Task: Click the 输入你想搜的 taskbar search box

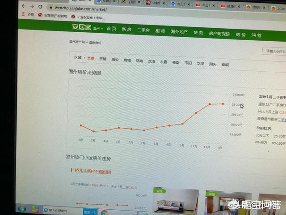Action: coord(63,211)
